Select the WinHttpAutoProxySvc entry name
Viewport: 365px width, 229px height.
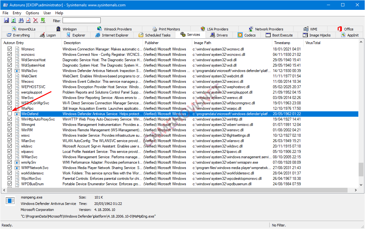[38, 119]
